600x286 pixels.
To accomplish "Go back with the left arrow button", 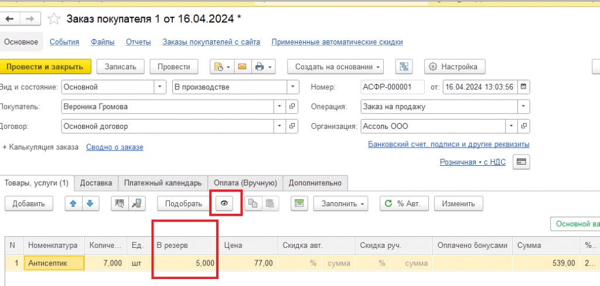I will pyautogui.click(x=9, y=19).
